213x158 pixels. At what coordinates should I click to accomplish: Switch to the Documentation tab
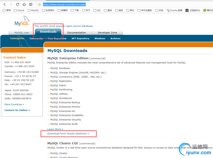[77, 32]
